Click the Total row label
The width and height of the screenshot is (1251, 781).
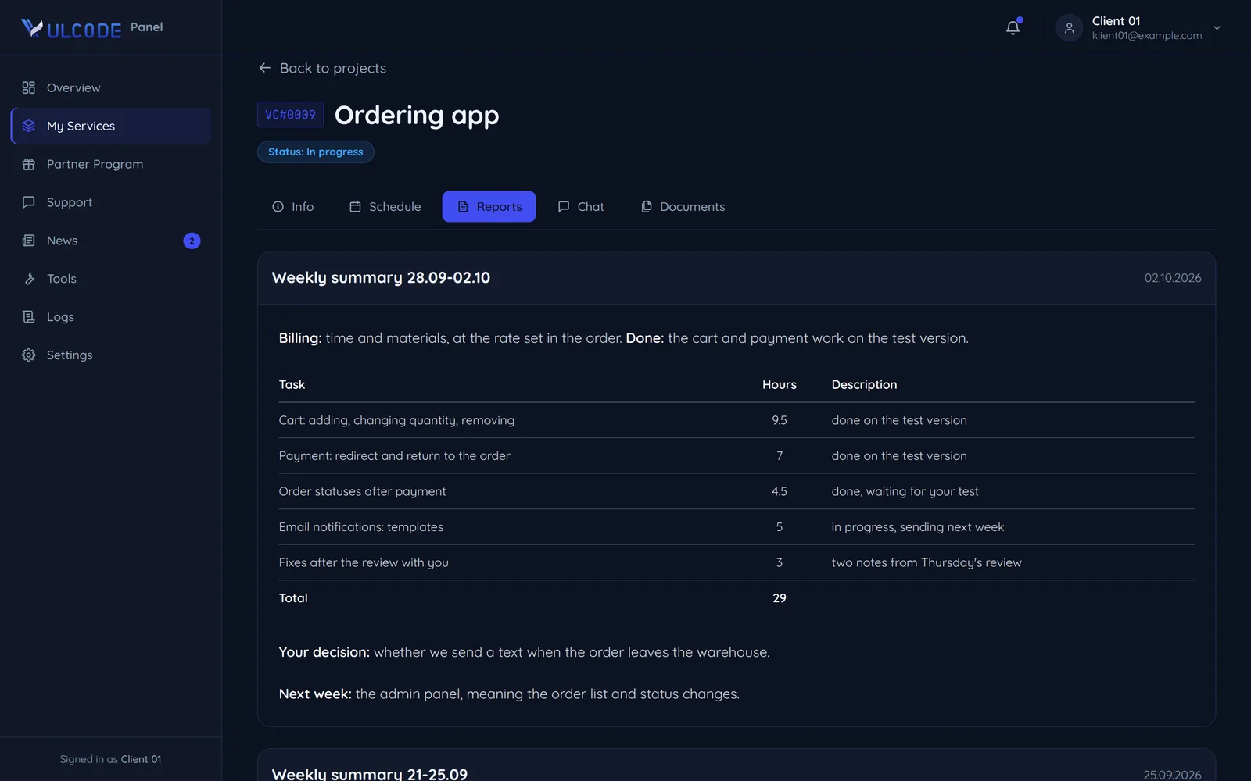(x=293, y=598)
